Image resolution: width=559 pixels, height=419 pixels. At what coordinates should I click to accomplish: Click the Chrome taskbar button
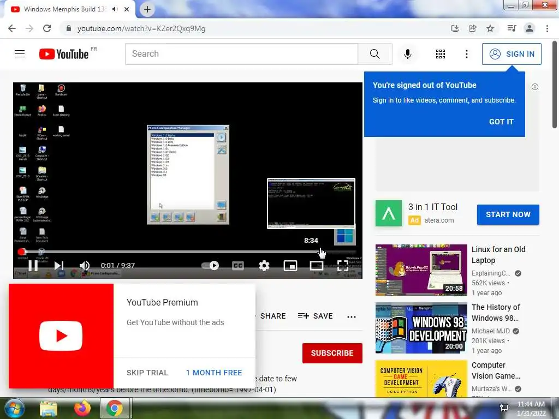pos(115,408)
